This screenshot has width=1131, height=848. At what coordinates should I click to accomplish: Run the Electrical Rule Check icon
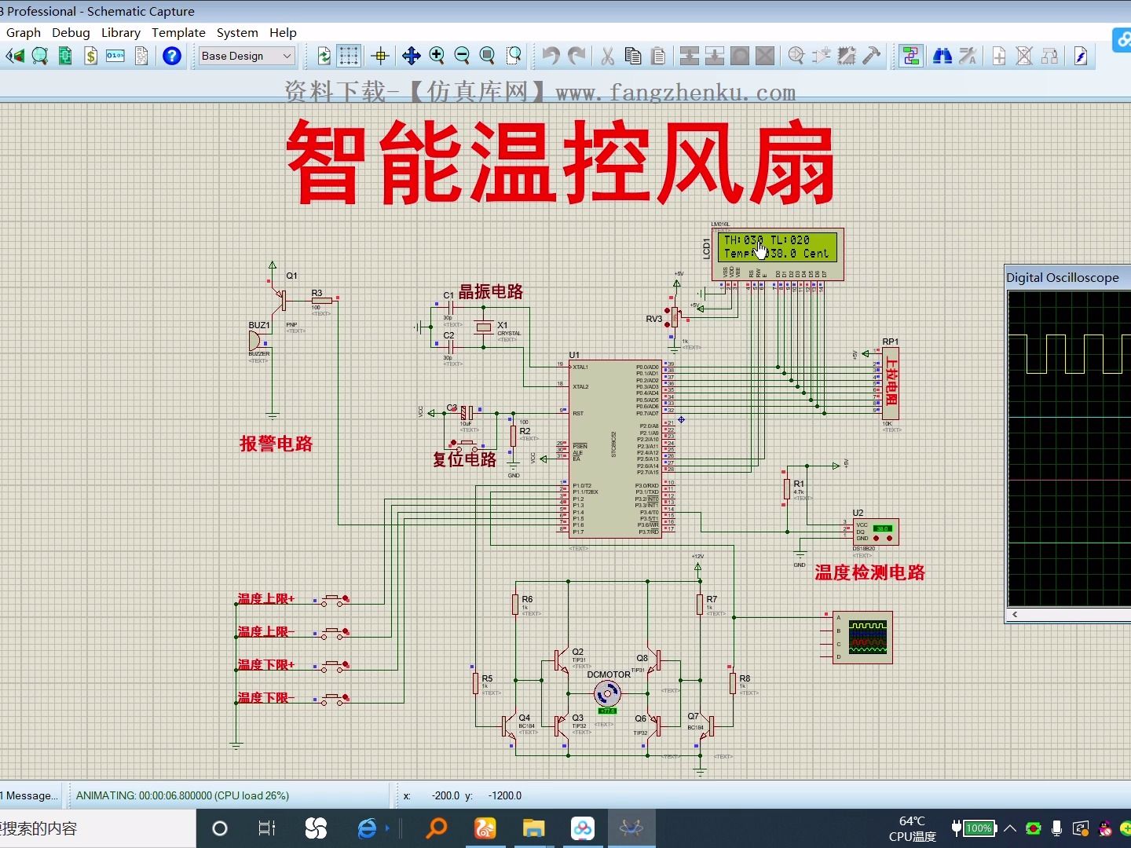point(1081,56)
